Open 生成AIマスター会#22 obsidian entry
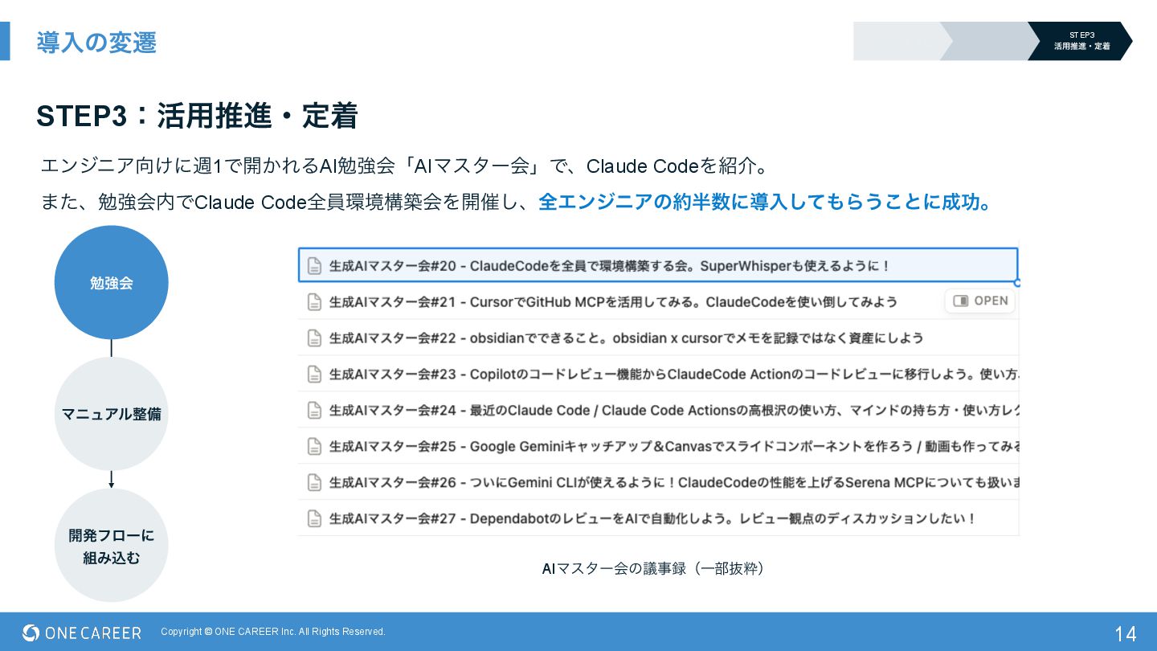The image size is (1157, 651). 658,338
